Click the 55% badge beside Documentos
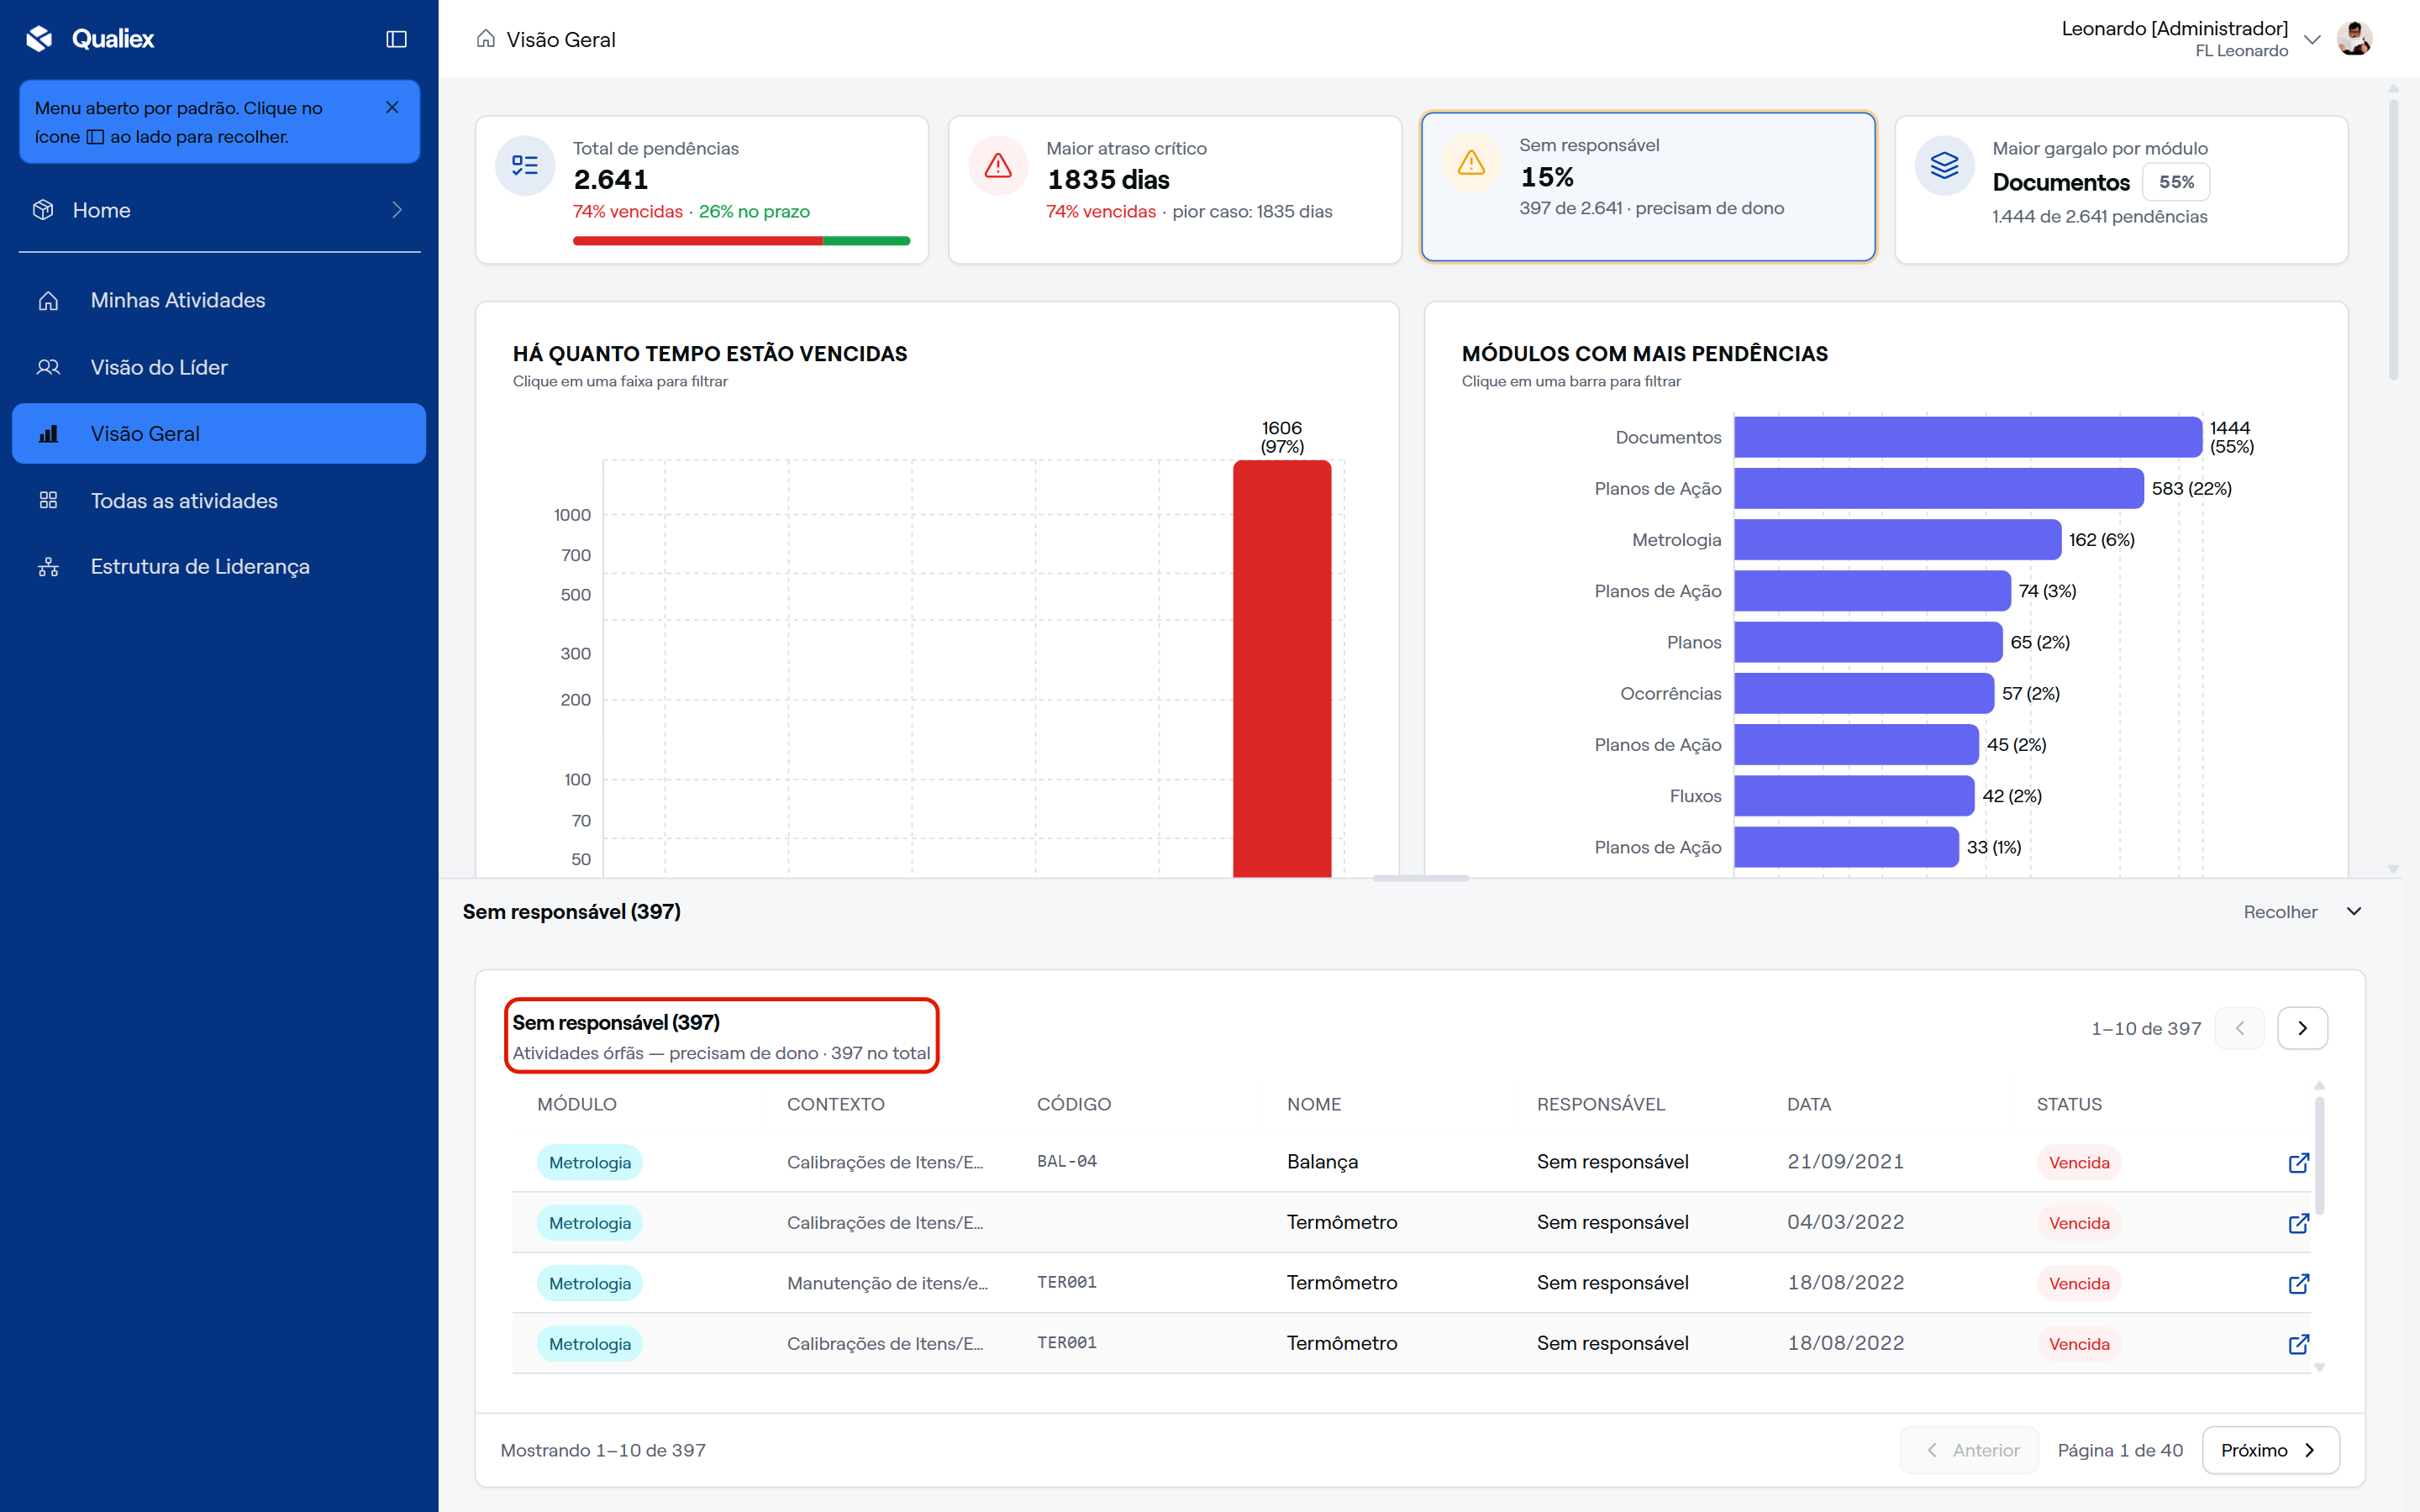 (x=2176, y=182)
